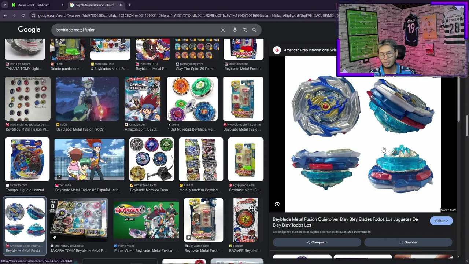
Task: Open the site information icon in address bar
Action: pyautogui.click(x=33, y=15)
